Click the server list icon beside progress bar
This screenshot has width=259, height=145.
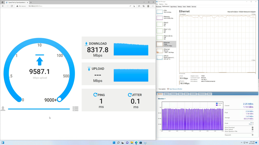[75, 109]
